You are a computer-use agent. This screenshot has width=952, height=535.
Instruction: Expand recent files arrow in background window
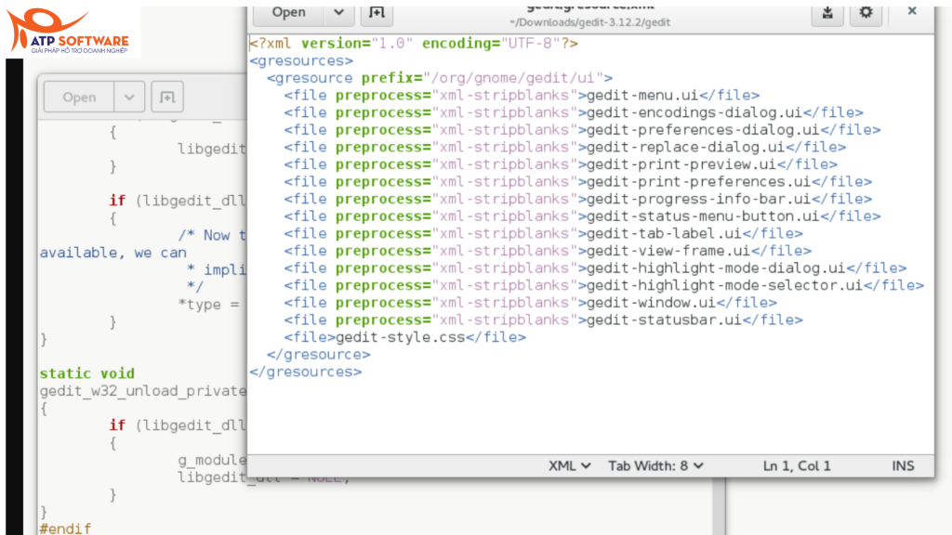(x=129, y=97)
